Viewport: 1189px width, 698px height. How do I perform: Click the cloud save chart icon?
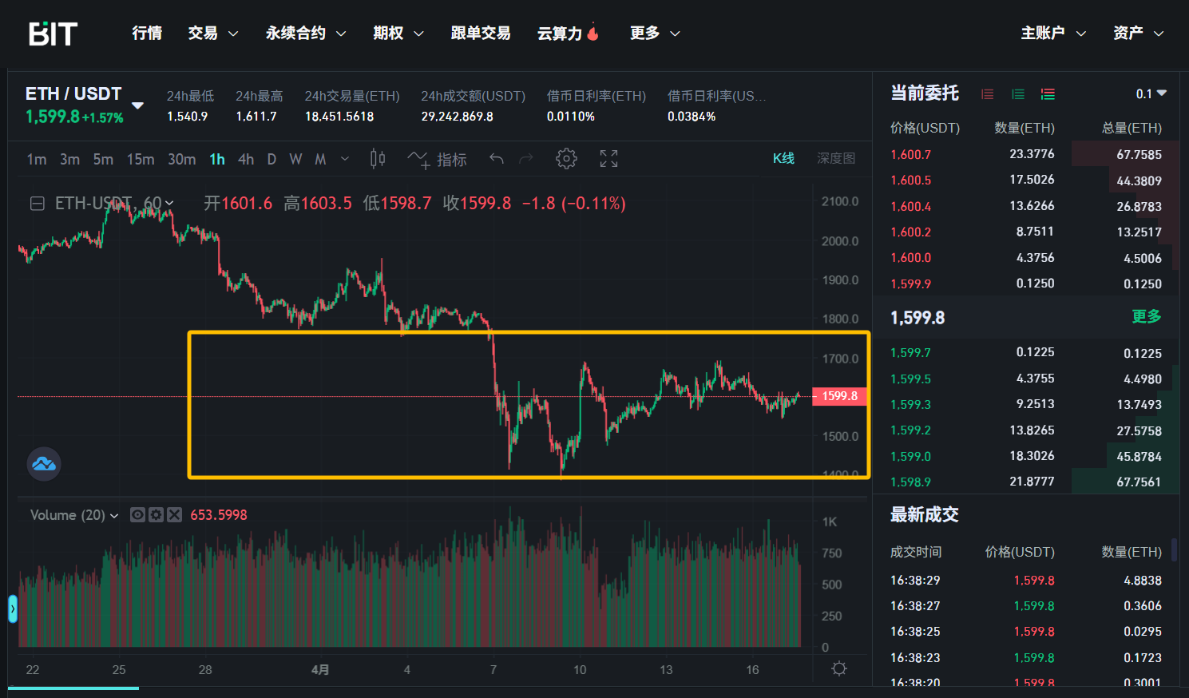tap(44, 464)
